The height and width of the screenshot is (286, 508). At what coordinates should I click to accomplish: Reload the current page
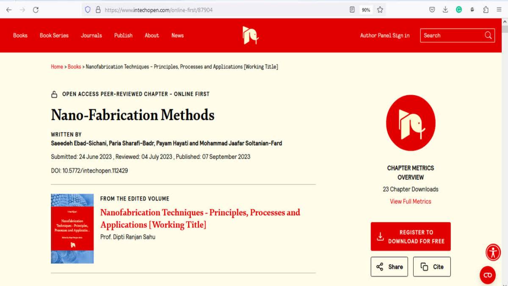pos(36,10)
